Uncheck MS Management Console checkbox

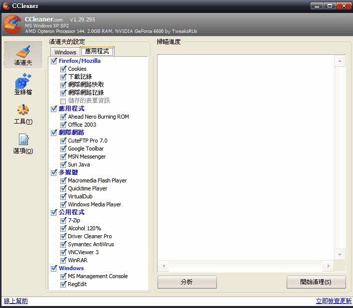pos(63,276)
